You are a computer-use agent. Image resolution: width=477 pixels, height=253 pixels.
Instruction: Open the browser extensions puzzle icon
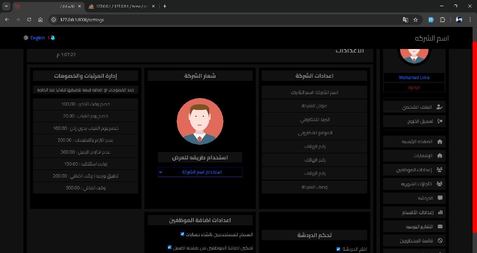click(x=442, y=20)
